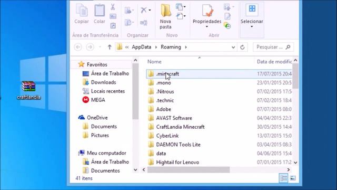
Task: Click Roaming in the address bar
Action: coord(171,47)
